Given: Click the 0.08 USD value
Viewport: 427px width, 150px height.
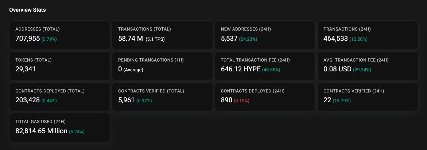Looking at the screenshot, I should tap(337, 69).
